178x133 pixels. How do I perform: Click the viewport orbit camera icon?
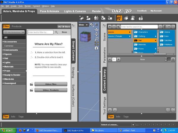click(x=96, y=29)
